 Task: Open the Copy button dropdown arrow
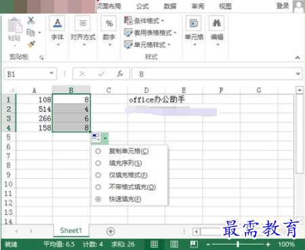[x=39, y=33]
